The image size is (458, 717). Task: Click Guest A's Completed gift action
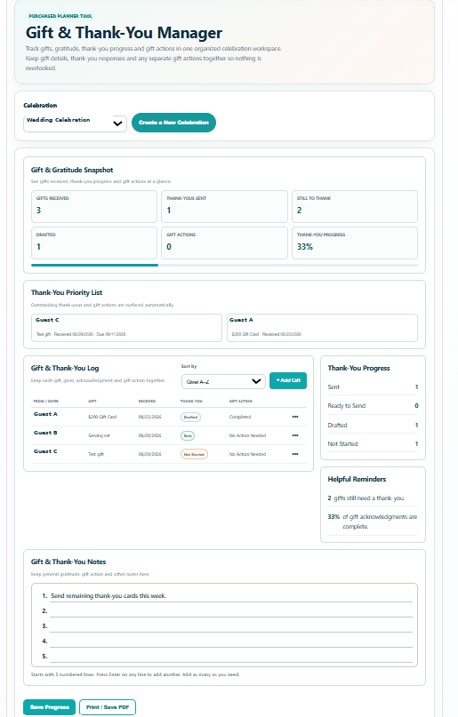click(240, 417)
